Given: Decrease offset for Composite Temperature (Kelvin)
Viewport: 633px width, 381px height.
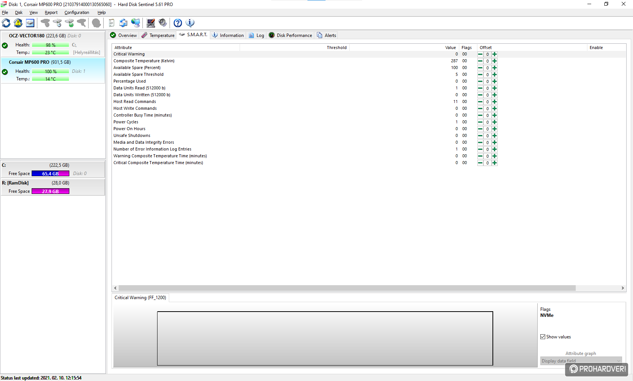Looking at the screenshot, I should point(480,61).
